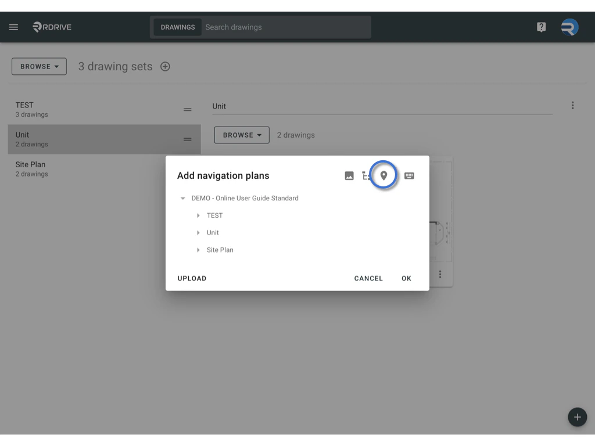This screenshot has width=595, height=446.
Task: Open the three-dot menu next to Unit field
Action: [573, 105]
